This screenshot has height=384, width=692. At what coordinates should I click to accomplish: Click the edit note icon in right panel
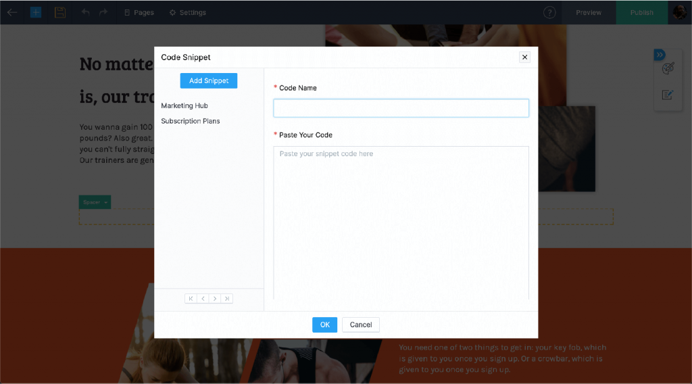pyautogui.click(x=668, y=95)
